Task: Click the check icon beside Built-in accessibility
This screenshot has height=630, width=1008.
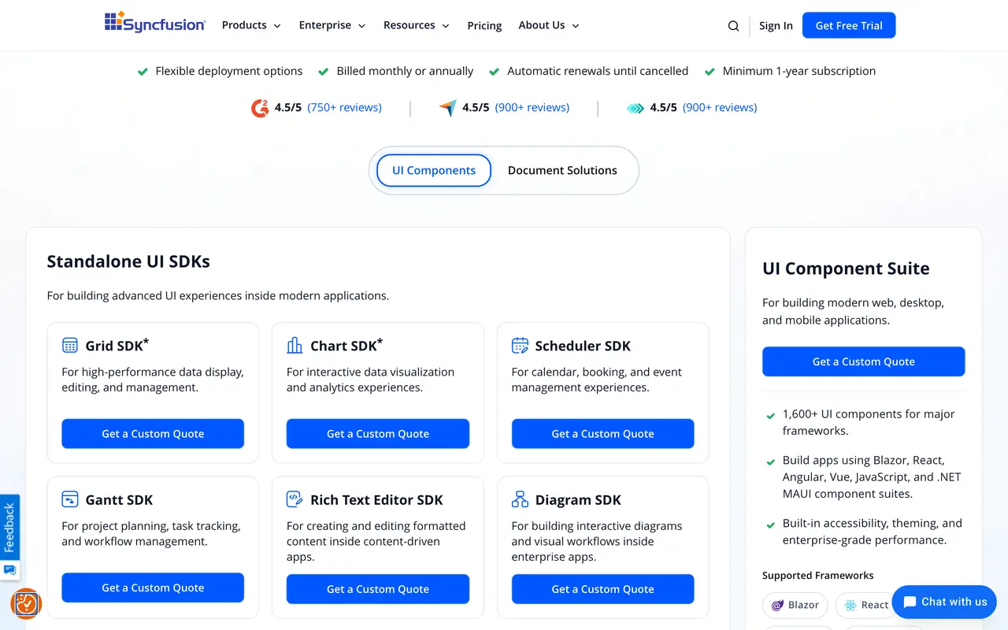Action: [770, 524]
